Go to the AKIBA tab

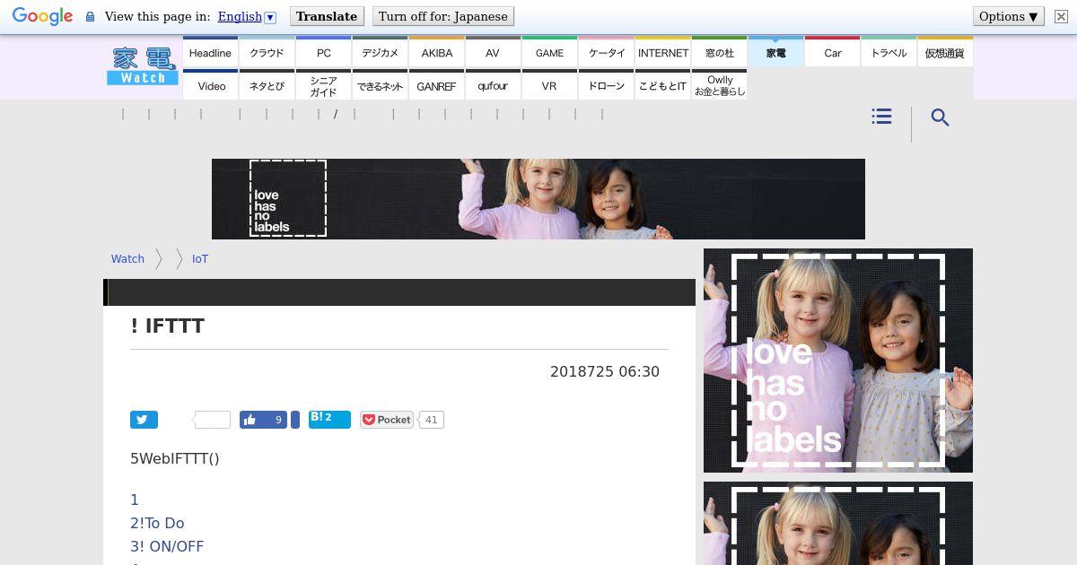(436, 52)
